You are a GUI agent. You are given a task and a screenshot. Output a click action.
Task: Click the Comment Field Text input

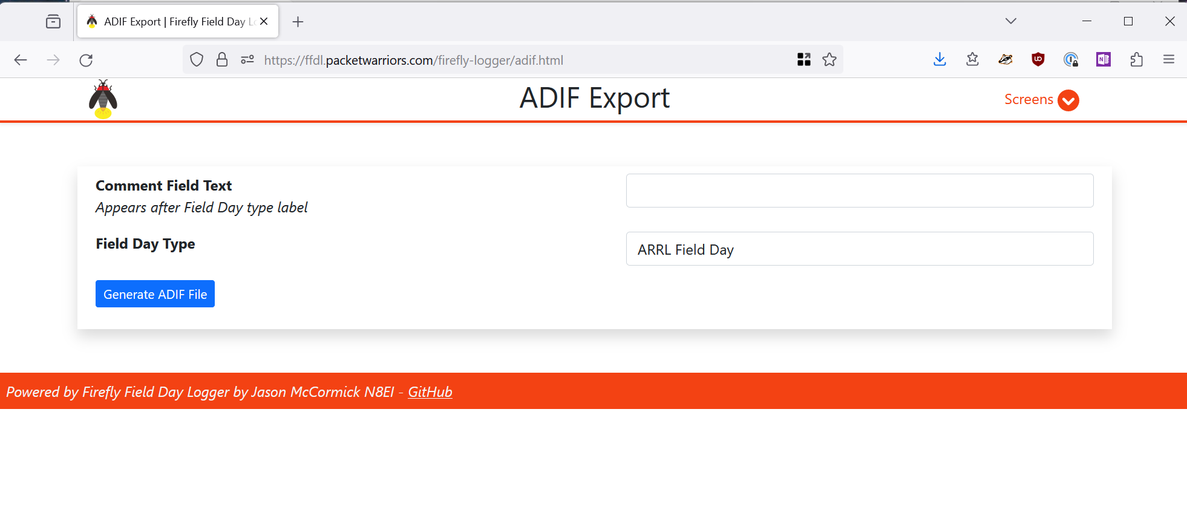tap(859, 191)
